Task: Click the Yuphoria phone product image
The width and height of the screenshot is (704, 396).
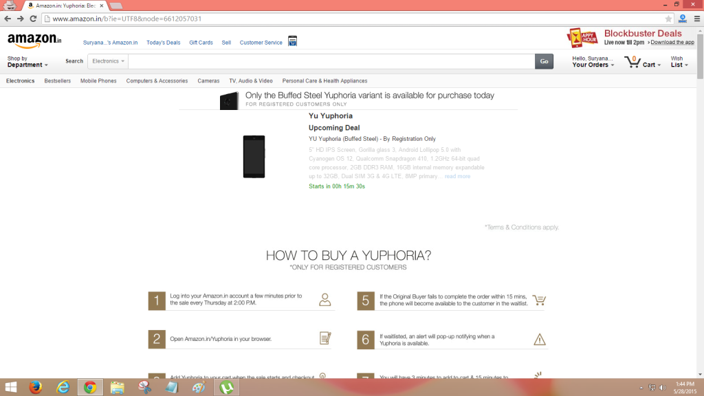Action: tap(254, 157)
